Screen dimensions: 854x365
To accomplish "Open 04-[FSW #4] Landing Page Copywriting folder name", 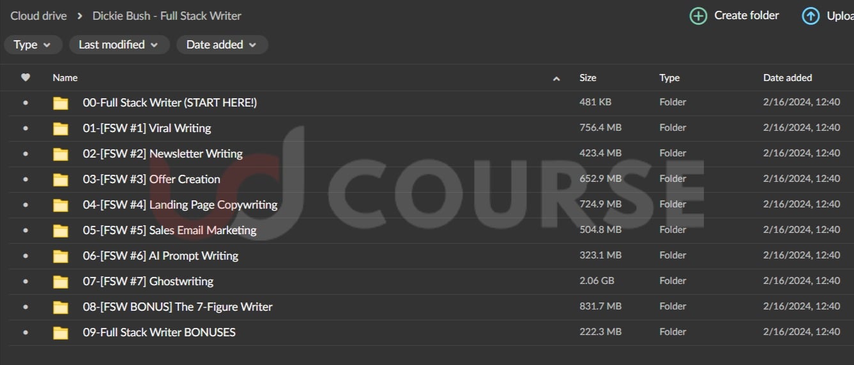I will tap(180, 205).
